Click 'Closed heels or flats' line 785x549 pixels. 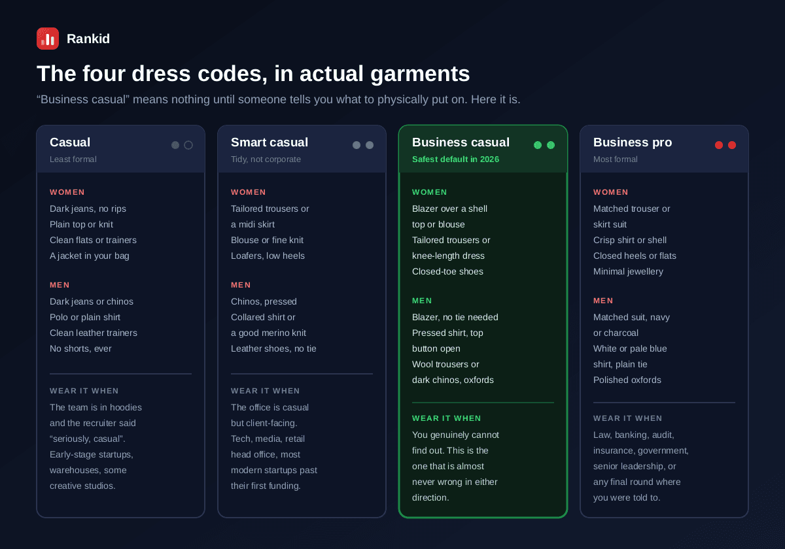pyautogui.click(x=635, y=256)
